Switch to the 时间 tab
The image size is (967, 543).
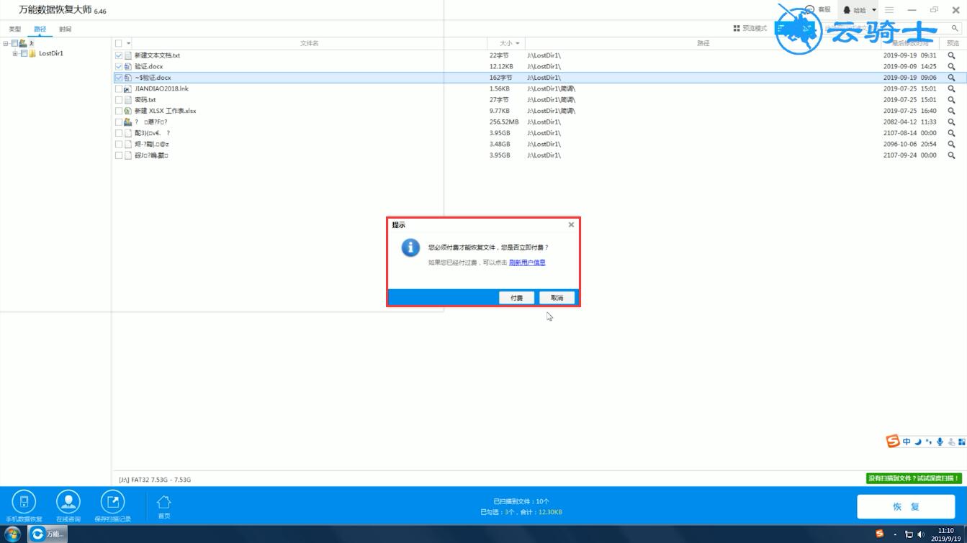tap(65, 29)
